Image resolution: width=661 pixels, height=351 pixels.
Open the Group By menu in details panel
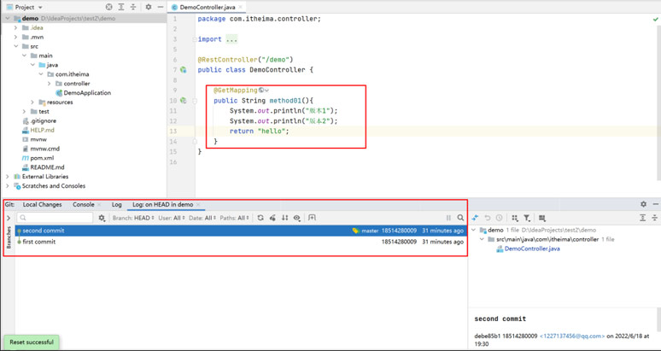(x=515, y=218)
